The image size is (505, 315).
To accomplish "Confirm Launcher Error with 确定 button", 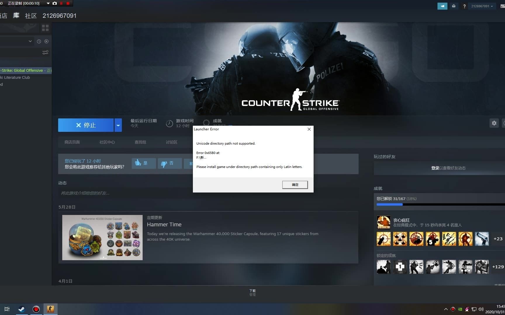I will click(295, 185).
